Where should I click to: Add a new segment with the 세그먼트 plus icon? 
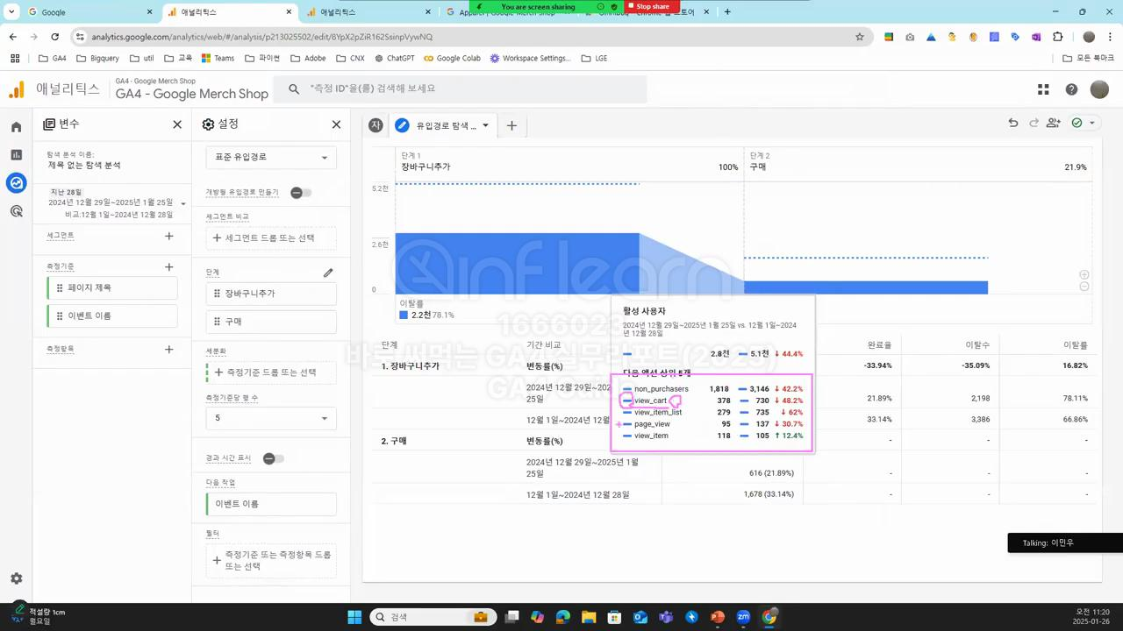coord(169,236)
